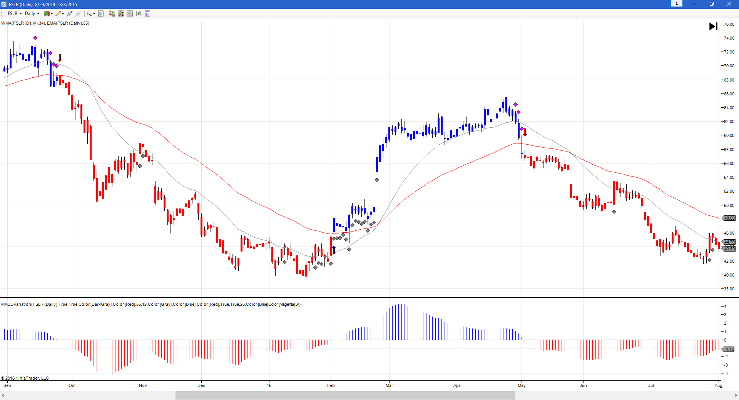Expand the cursor type dropdown arrow
Image resolution: width=739 pixels, height=400 pixels.
click(94, 13)
